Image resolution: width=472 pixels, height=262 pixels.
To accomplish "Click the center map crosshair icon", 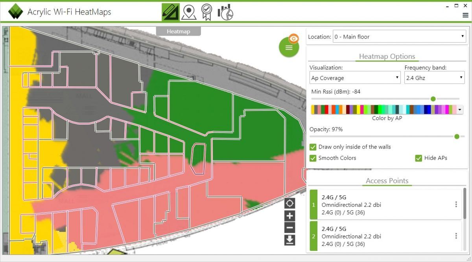I will click(x=289, y=204).
